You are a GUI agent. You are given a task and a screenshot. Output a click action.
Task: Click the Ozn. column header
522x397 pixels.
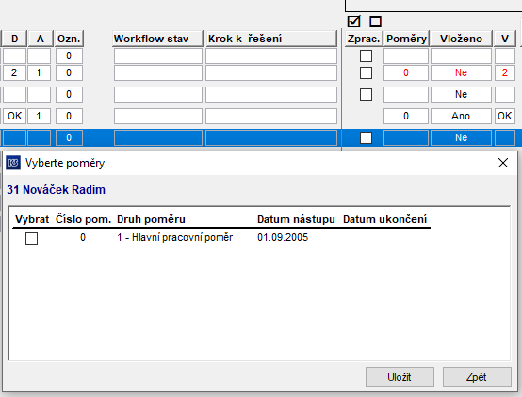69,39
